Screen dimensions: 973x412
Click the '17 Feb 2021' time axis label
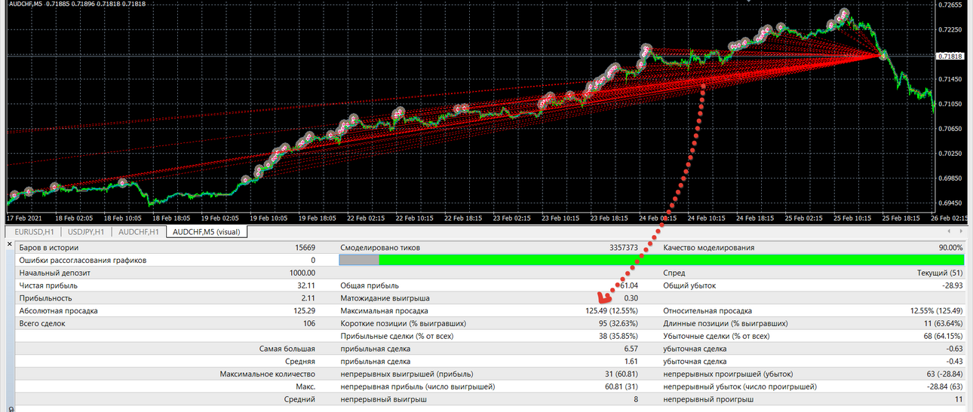24,218
